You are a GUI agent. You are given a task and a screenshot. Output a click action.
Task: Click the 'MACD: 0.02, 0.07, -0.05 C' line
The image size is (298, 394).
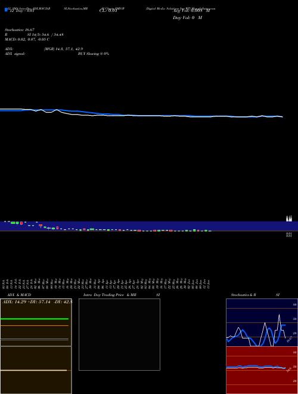click(27, 39)
